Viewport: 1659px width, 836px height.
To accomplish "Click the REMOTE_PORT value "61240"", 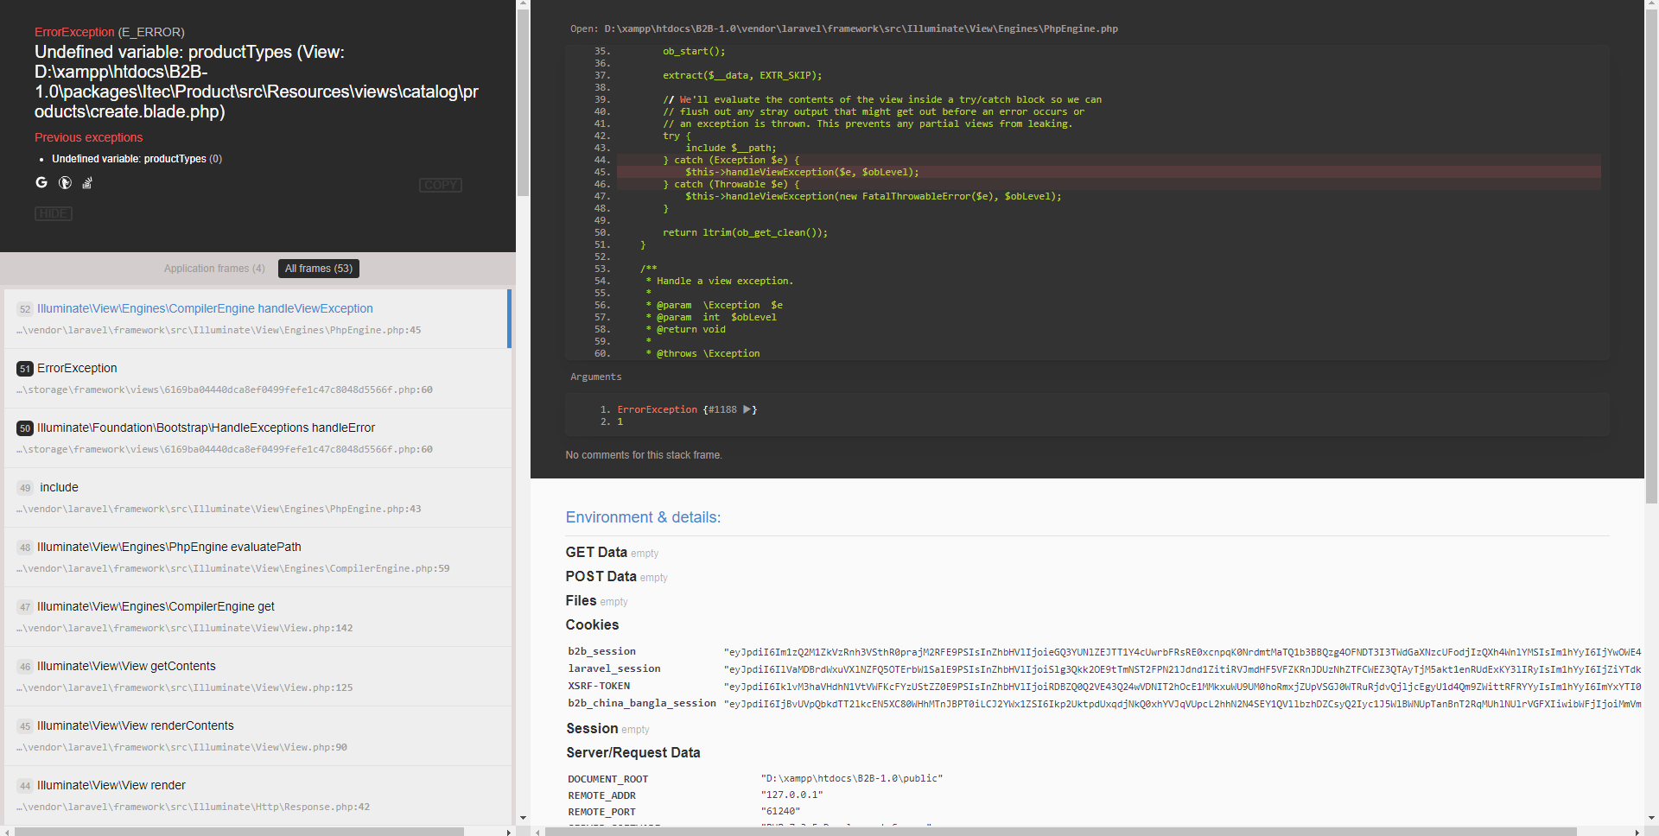I will pos(780,811).
